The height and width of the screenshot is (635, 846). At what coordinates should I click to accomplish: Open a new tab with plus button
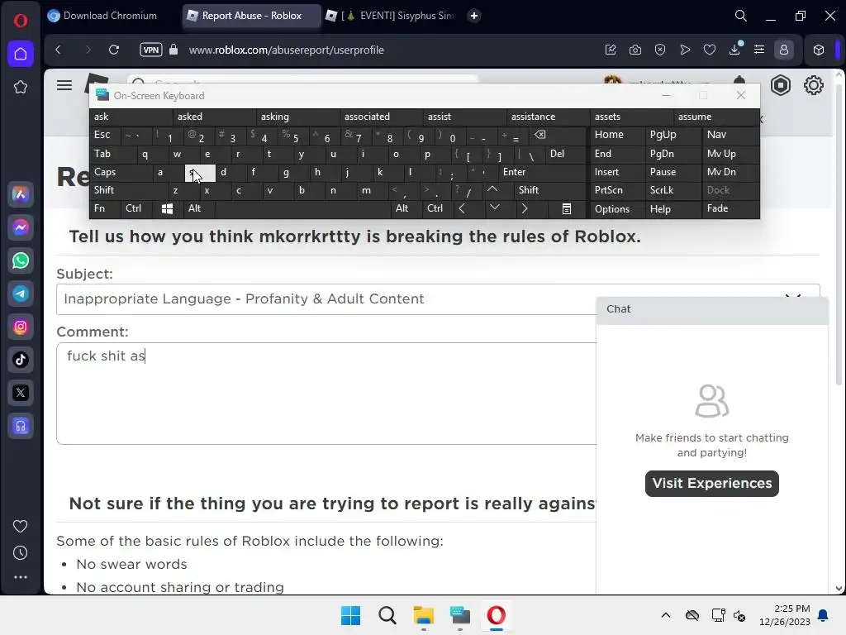[473, 16]
